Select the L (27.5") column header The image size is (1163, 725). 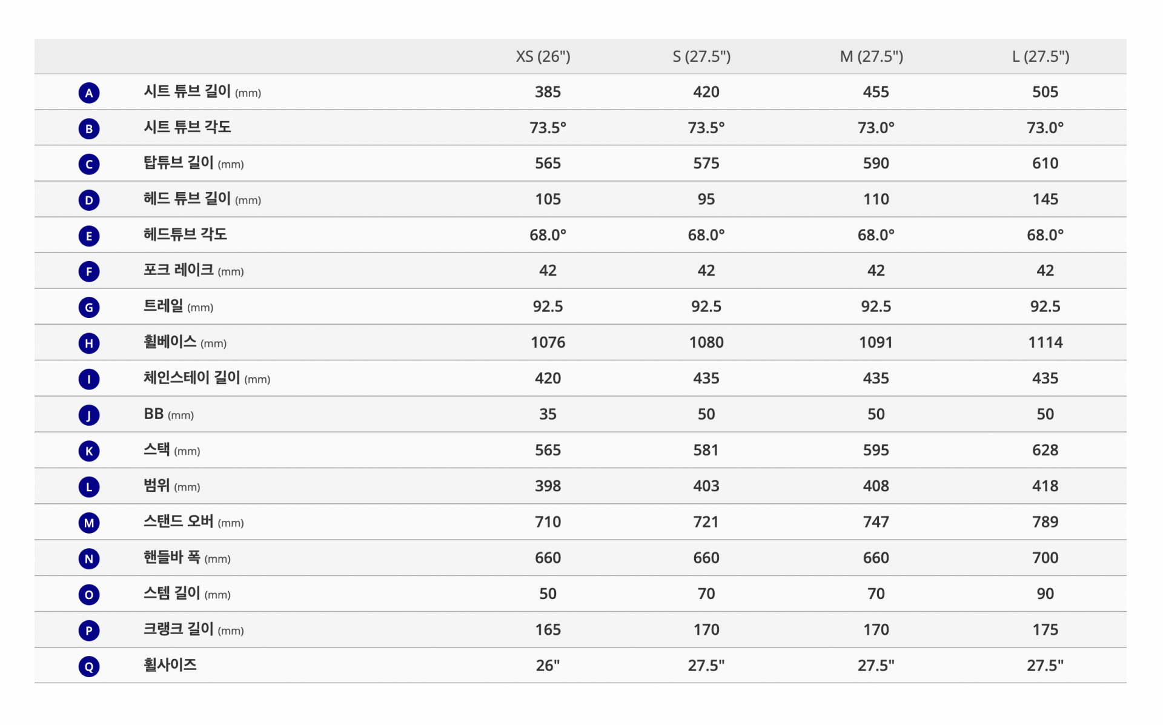coord(1041,56)
